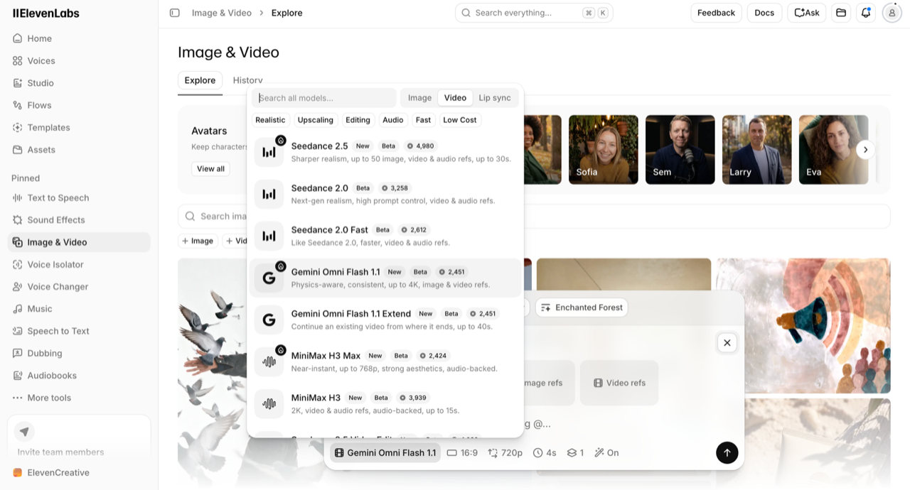Open Assets in the sidebar
The width and height of the screenshot is (910, 490).
click(x=79, y=150)
